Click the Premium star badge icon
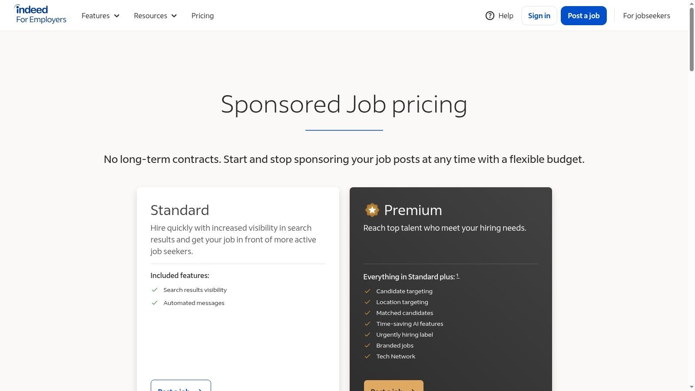 (x=372, y=210)
